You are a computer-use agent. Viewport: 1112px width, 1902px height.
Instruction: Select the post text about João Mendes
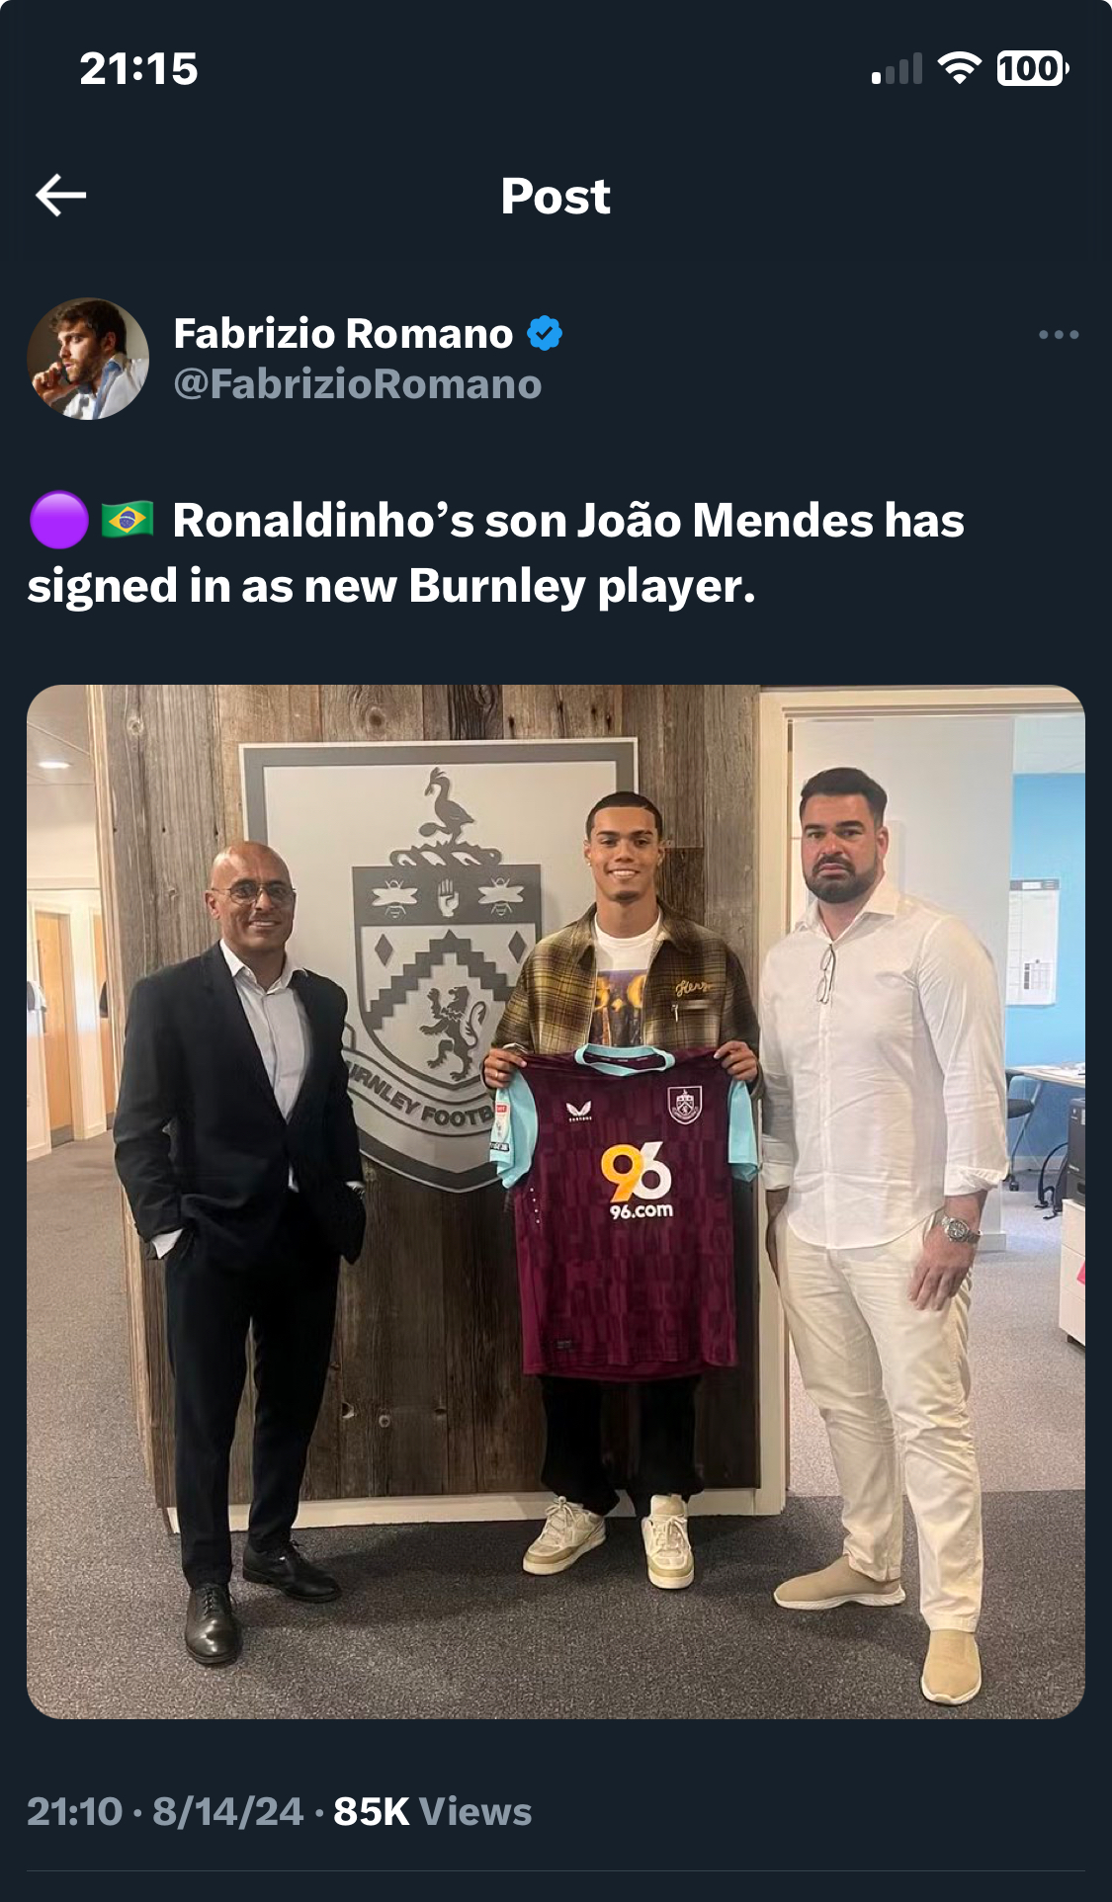[494, 553]
